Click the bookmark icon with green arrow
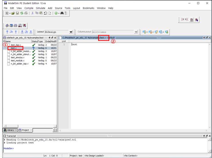The height and width of the screenshot is (158, 212). 166,32
